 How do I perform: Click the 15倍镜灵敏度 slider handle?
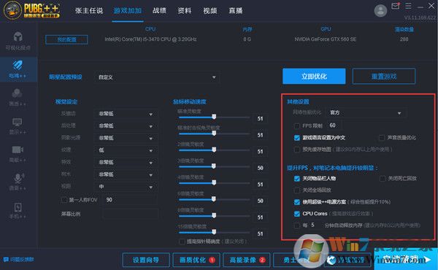214,232
